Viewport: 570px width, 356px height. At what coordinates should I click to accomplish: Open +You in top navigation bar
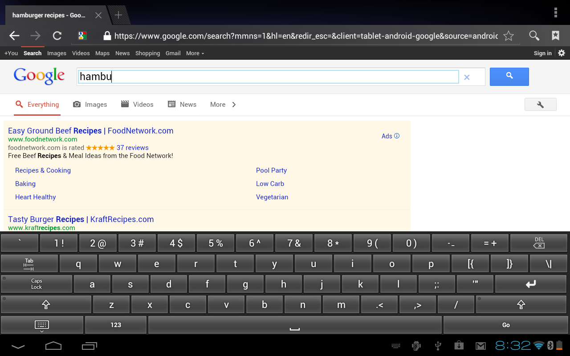tap(11, 53)
